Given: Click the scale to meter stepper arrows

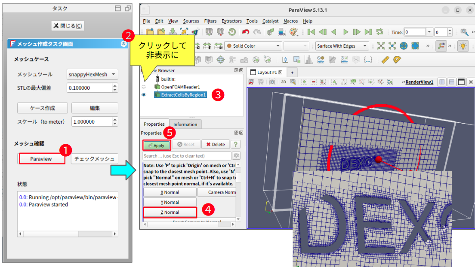Looking at the screenshot, I should coord(115,121).
